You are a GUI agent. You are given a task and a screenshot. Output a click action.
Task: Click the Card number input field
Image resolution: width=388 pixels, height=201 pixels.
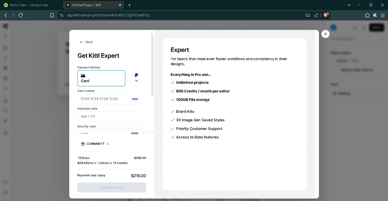[105, 99]
